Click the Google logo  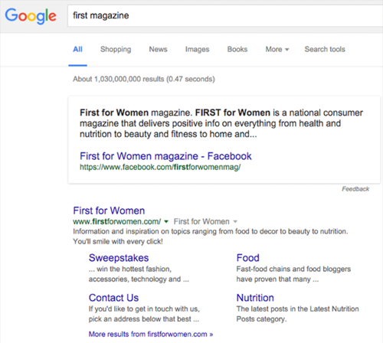(x=31, y=16)
